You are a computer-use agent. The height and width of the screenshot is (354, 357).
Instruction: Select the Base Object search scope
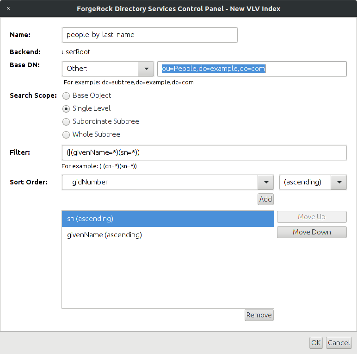[66, 96]
